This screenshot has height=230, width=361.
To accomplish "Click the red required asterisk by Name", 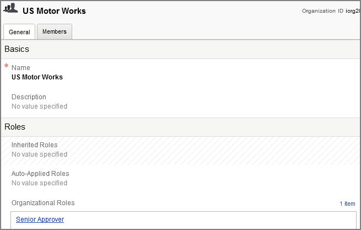I will click(x=7, y=66).
